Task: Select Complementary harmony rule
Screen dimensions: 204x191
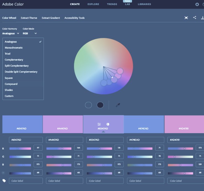Action: (23, 60)
